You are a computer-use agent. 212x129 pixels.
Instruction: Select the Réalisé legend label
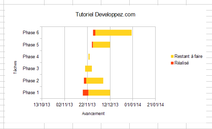[182, 63]
